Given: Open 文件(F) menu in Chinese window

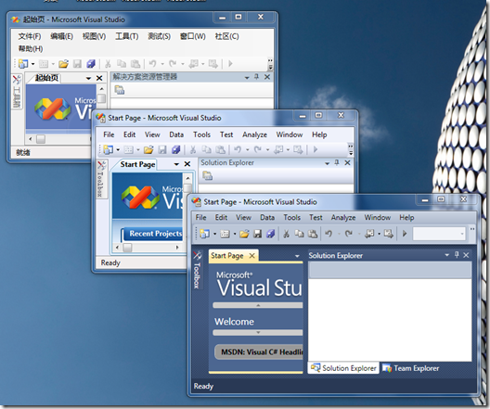Looking at the screenshot, I should click(x=30, y=36).
